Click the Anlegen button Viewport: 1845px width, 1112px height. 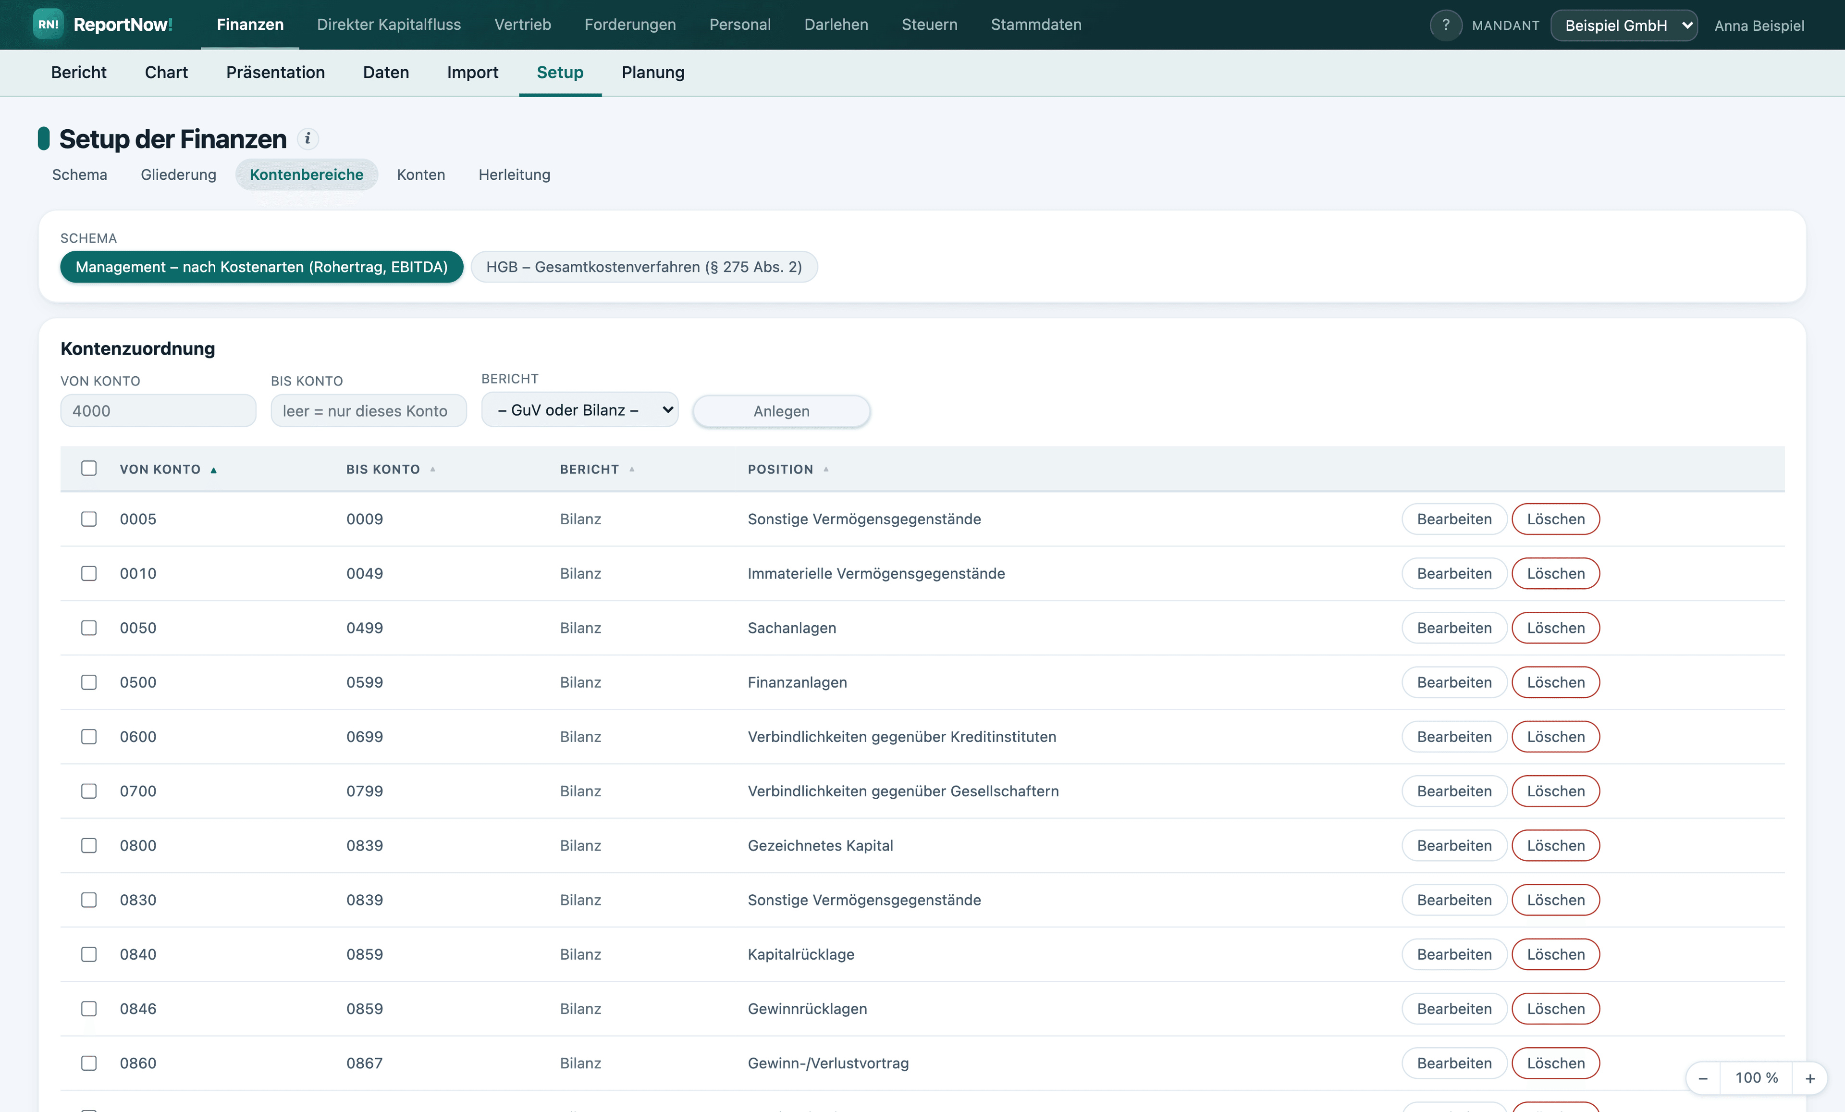click(x=781, y=411)
